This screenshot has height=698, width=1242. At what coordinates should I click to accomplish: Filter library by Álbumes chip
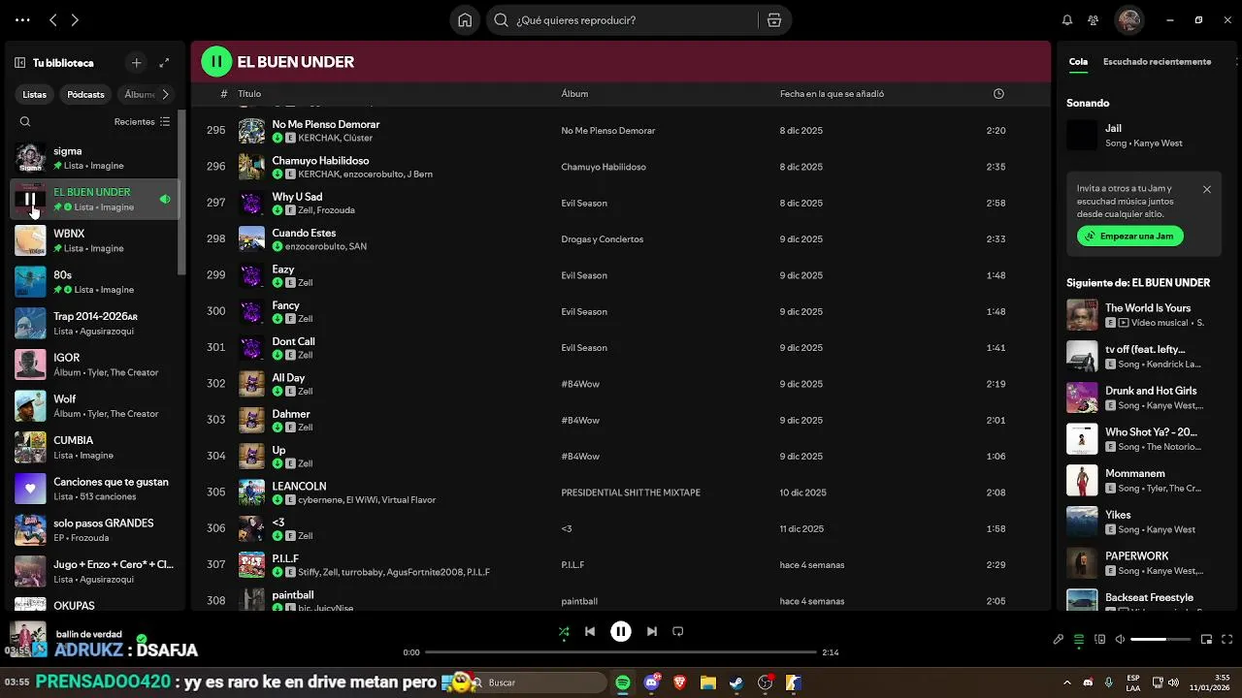coord(140,95)
